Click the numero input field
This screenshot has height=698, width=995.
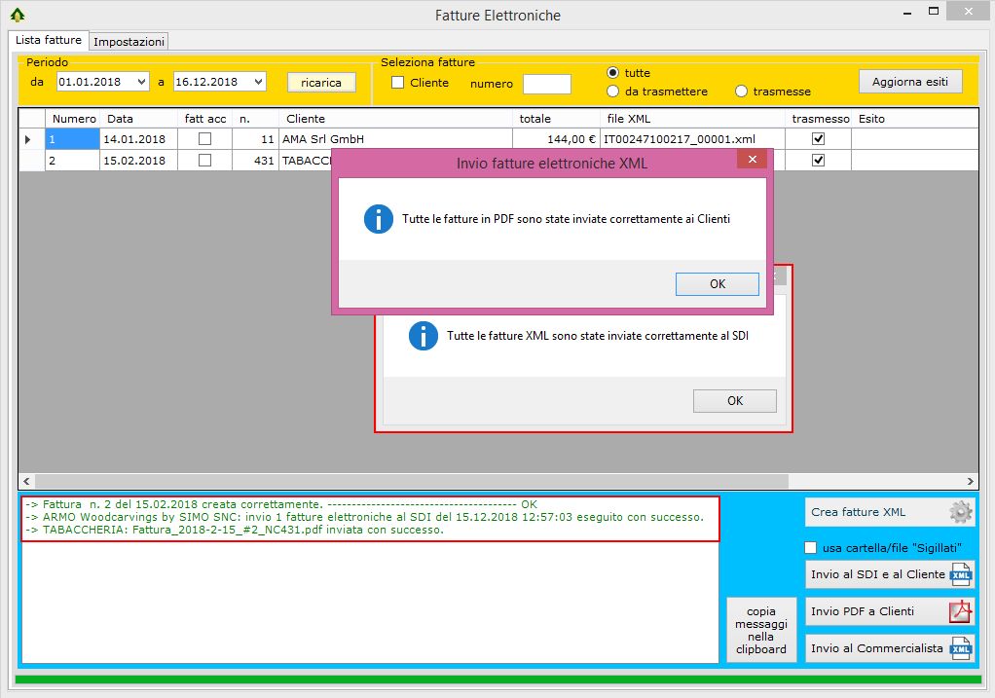tap(546, 84)
